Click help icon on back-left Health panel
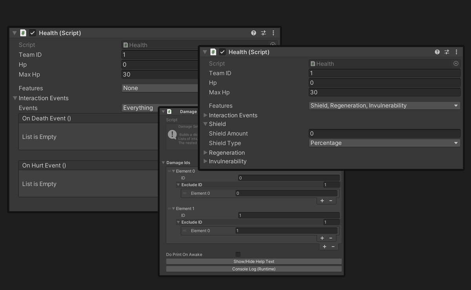The height and width of the screenshot is (290, 471). (254, 33)
